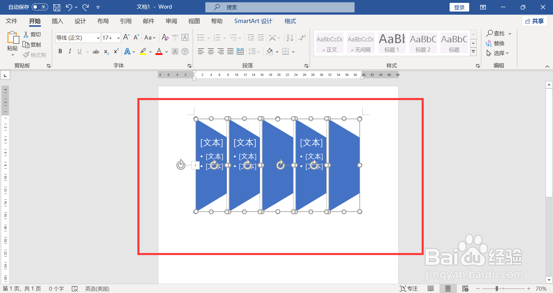Image resolution: width=553 pixels, height=293 pixels.
Task: Click the Save icon in title bar
Action: point(57,7)
